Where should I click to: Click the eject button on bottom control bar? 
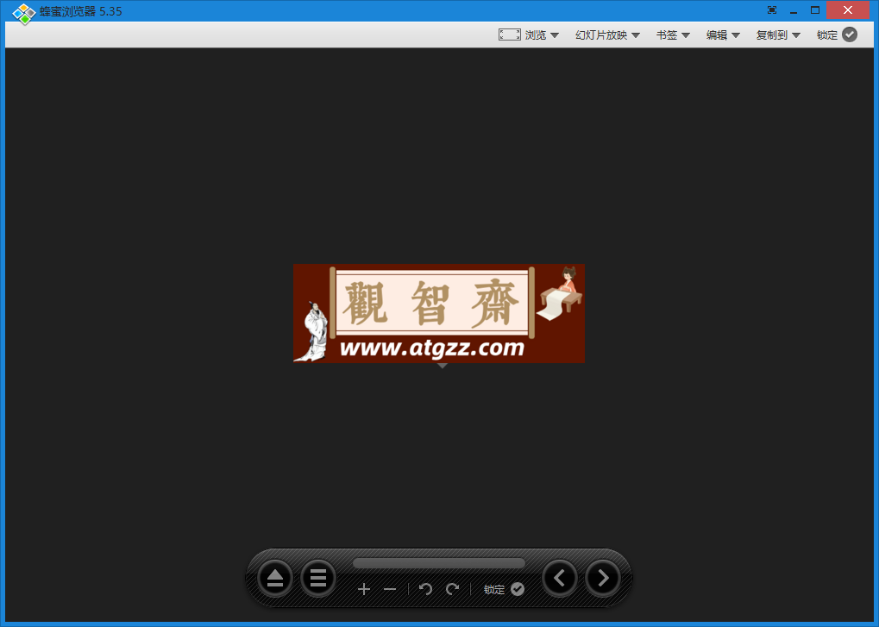(274, 578)
